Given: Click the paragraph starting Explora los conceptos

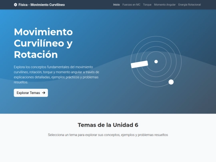Looking at the screenshot, I should (56, 74).
